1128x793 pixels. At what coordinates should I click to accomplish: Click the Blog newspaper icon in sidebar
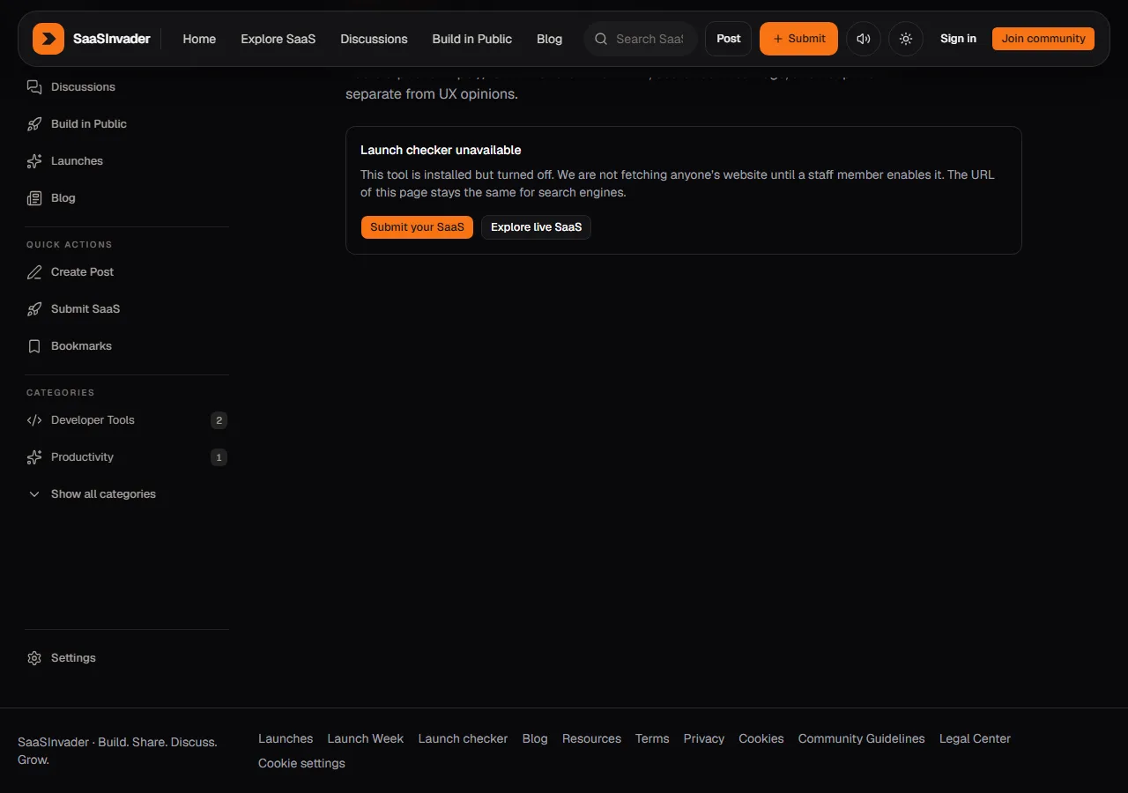click(34, 198)
